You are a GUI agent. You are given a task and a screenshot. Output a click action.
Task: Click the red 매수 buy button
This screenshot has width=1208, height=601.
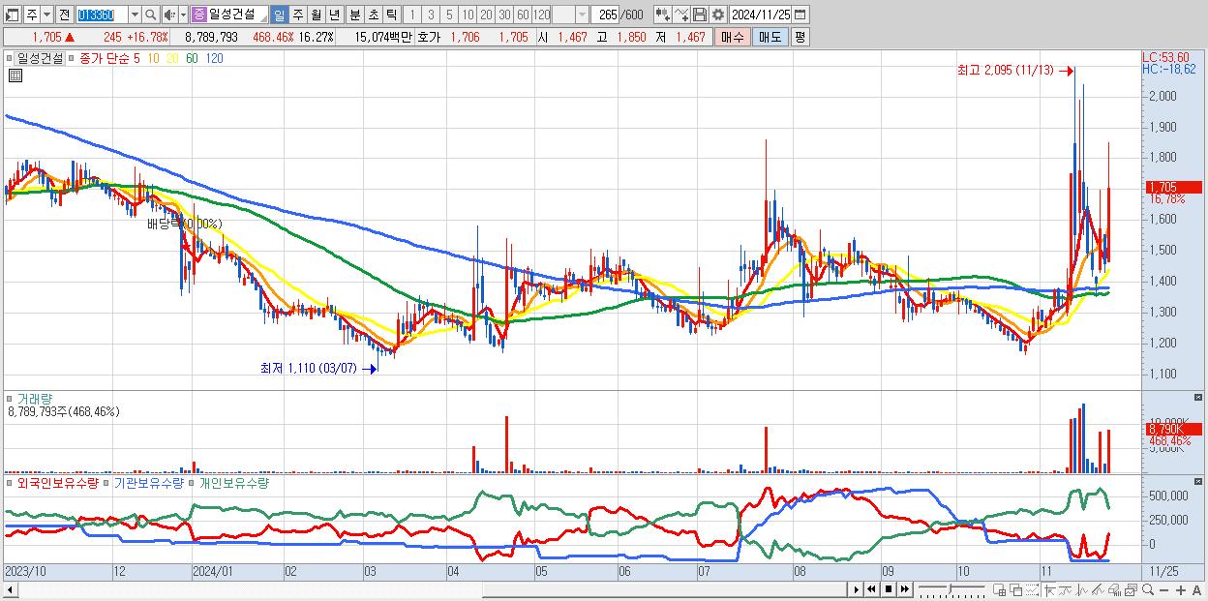tap(733, 37)
